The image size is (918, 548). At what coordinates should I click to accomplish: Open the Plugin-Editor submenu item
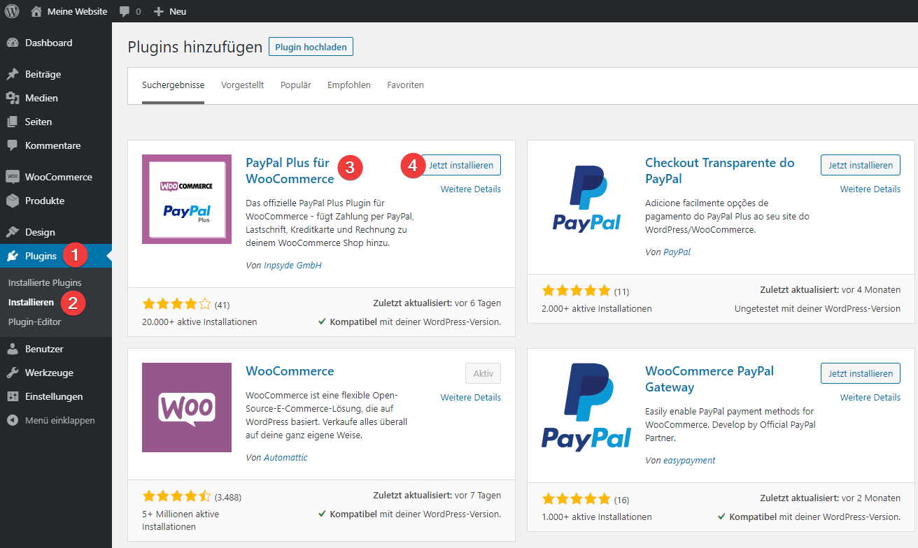(x=34, y=322)
